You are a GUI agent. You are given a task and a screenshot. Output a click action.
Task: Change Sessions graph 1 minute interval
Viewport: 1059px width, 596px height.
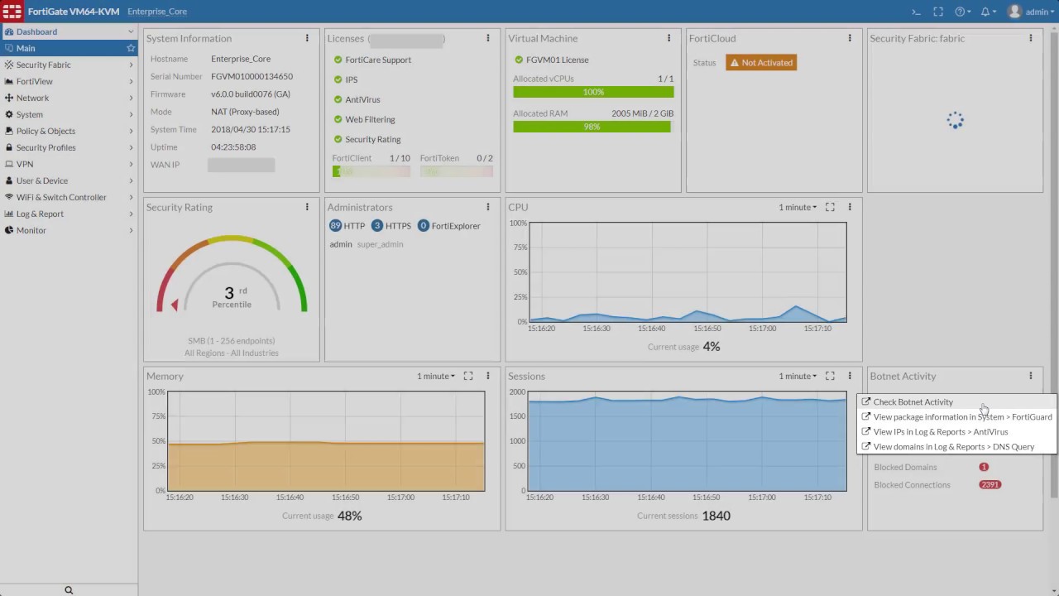point(798,376)
